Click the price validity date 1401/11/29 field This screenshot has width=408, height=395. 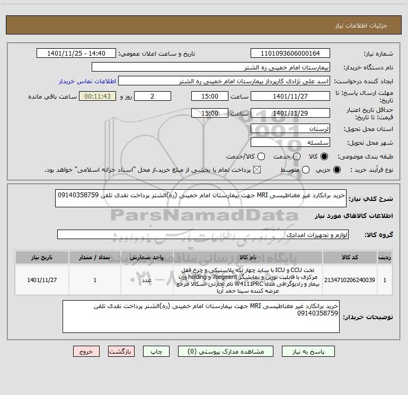coord(290,113)
